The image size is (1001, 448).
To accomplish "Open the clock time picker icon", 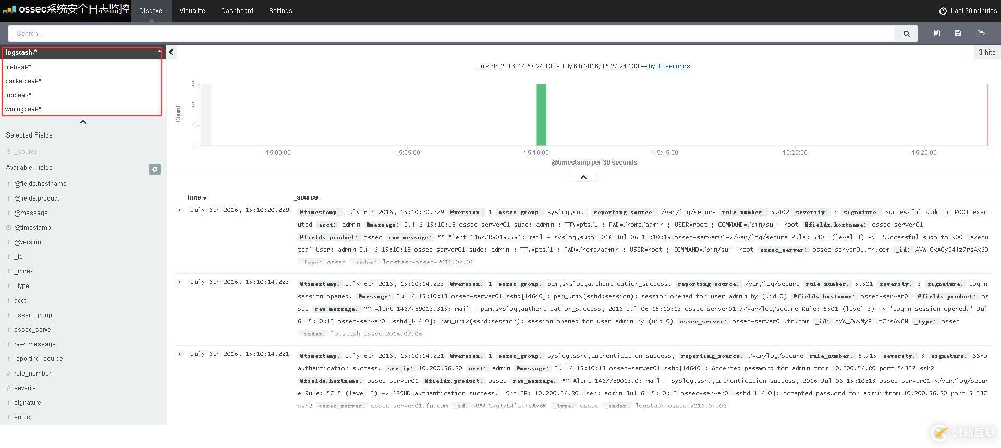I will 943,11.
